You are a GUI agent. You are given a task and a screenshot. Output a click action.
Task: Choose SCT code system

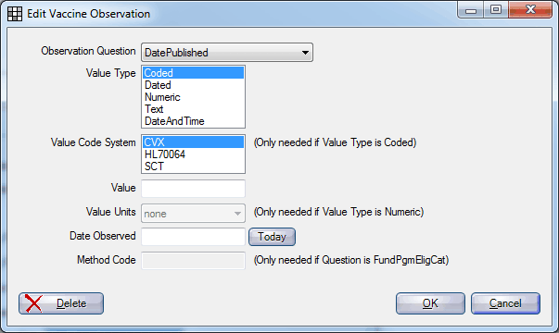[x=193, y=166]
